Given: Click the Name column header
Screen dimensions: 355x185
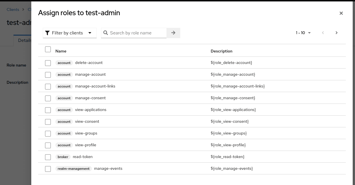Looking at the screenshot, I should pyautogui.click(x=61, y=51).
